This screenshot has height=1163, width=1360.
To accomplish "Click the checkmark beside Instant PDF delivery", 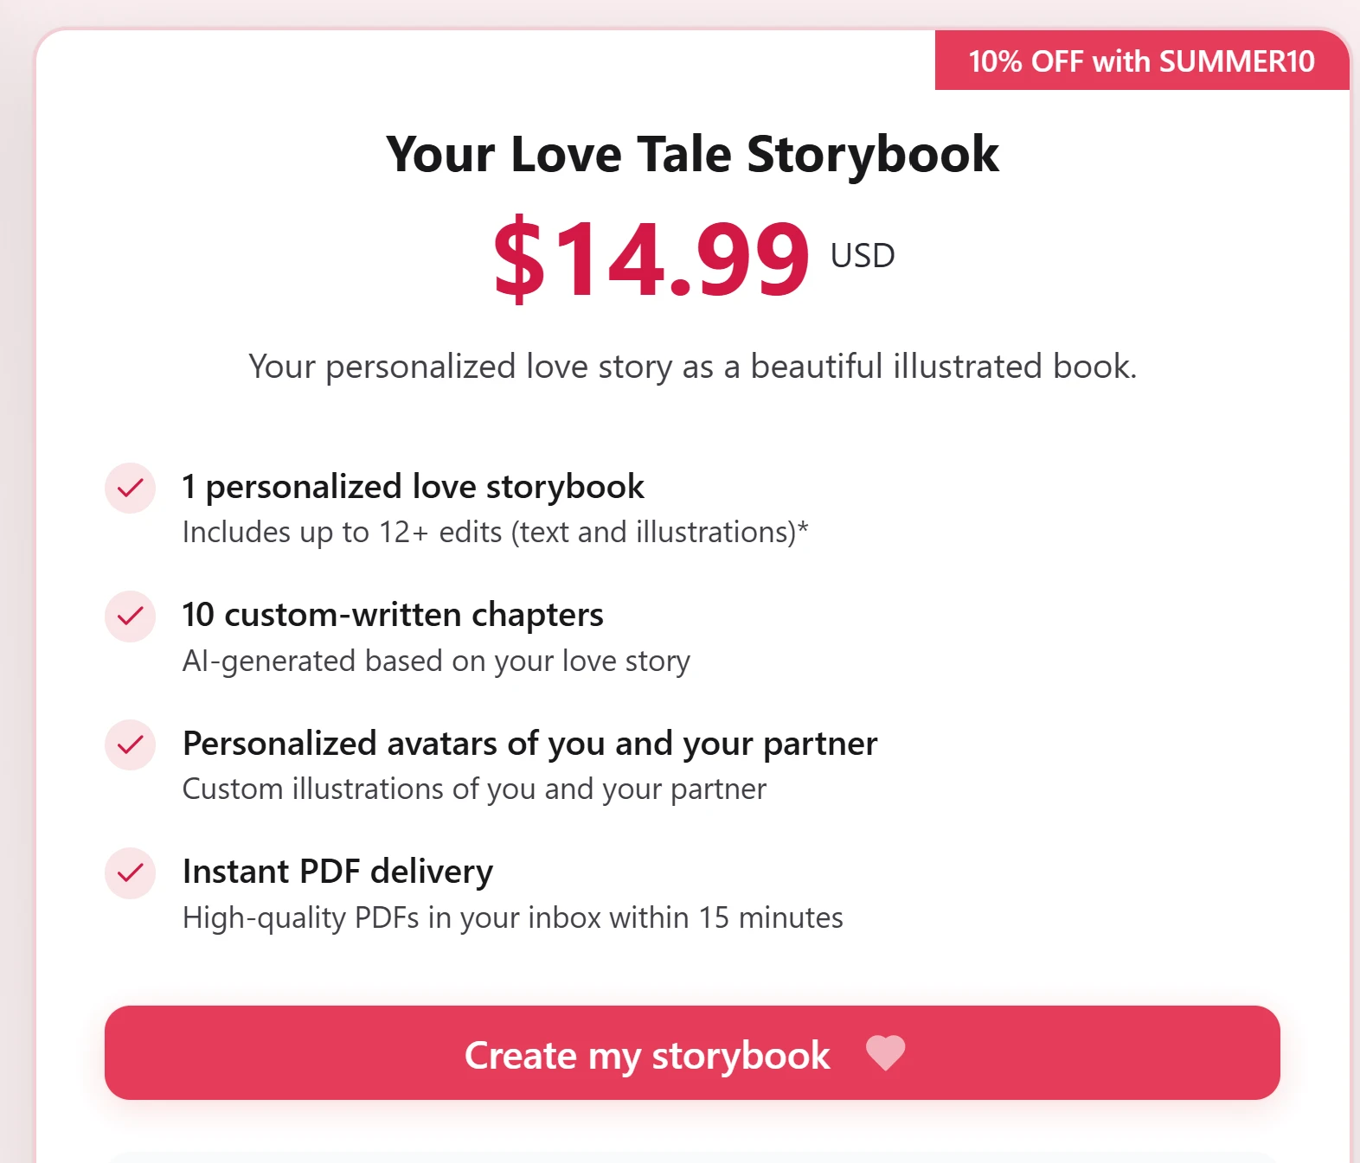I will 130,873.
